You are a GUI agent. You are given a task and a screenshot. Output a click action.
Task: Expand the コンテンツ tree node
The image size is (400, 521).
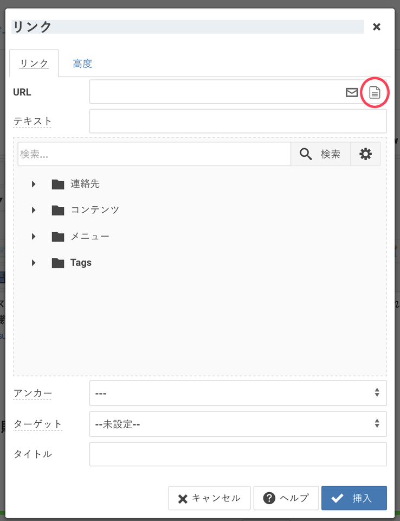pos(34,210)
